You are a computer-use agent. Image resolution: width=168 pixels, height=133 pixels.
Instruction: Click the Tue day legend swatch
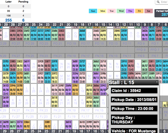(x=112, y=11)
